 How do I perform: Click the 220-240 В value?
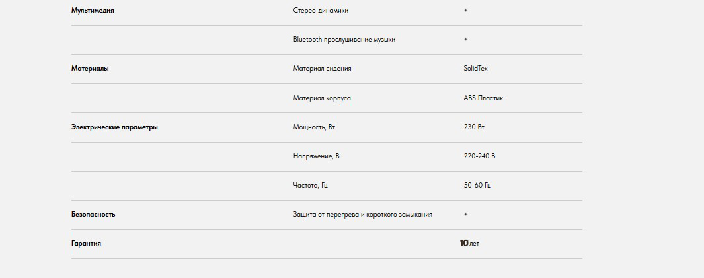479,156
